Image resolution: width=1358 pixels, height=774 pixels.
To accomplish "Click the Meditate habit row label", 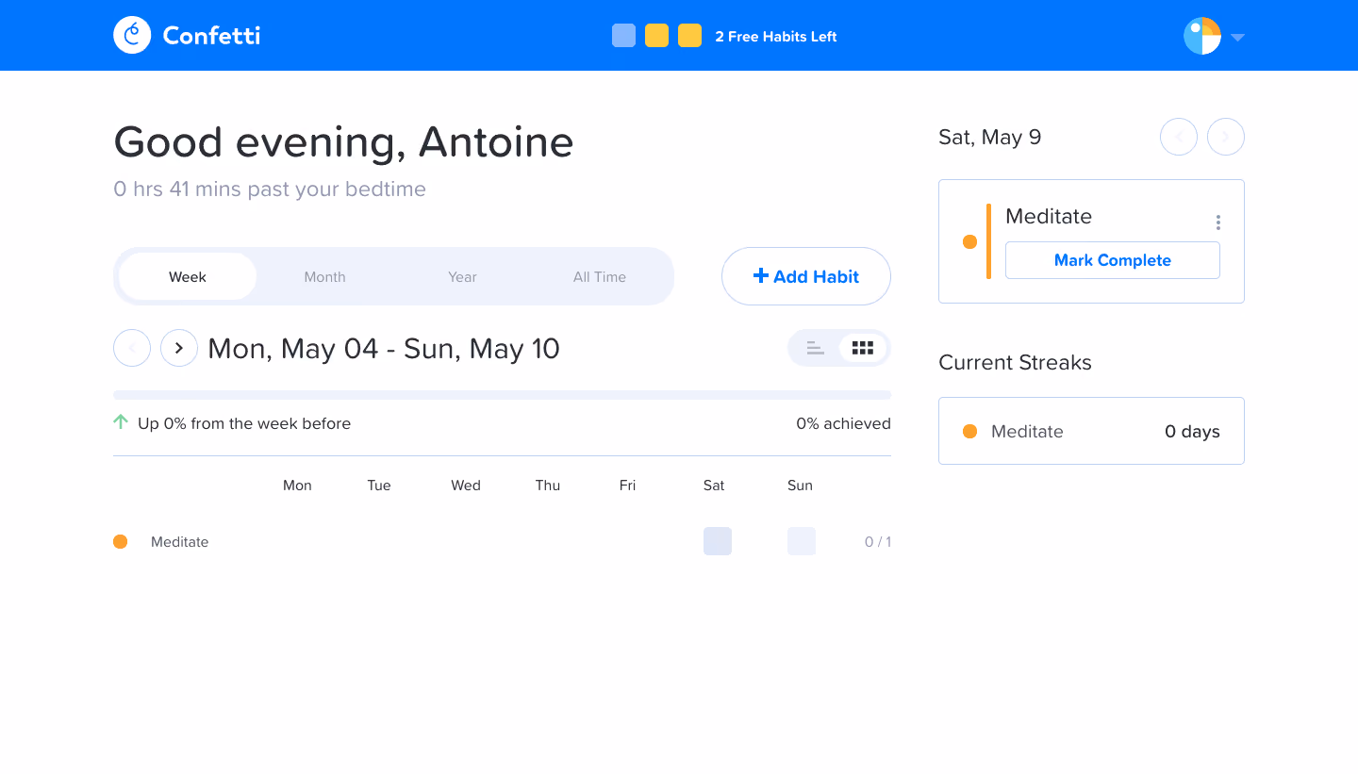I will click(x=179, y=542).
